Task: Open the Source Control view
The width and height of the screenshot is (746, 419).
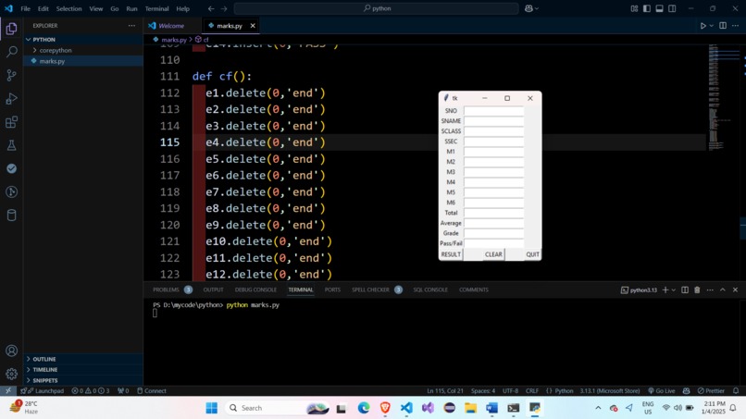Action: pyautogui.click(x=11, y=75)
